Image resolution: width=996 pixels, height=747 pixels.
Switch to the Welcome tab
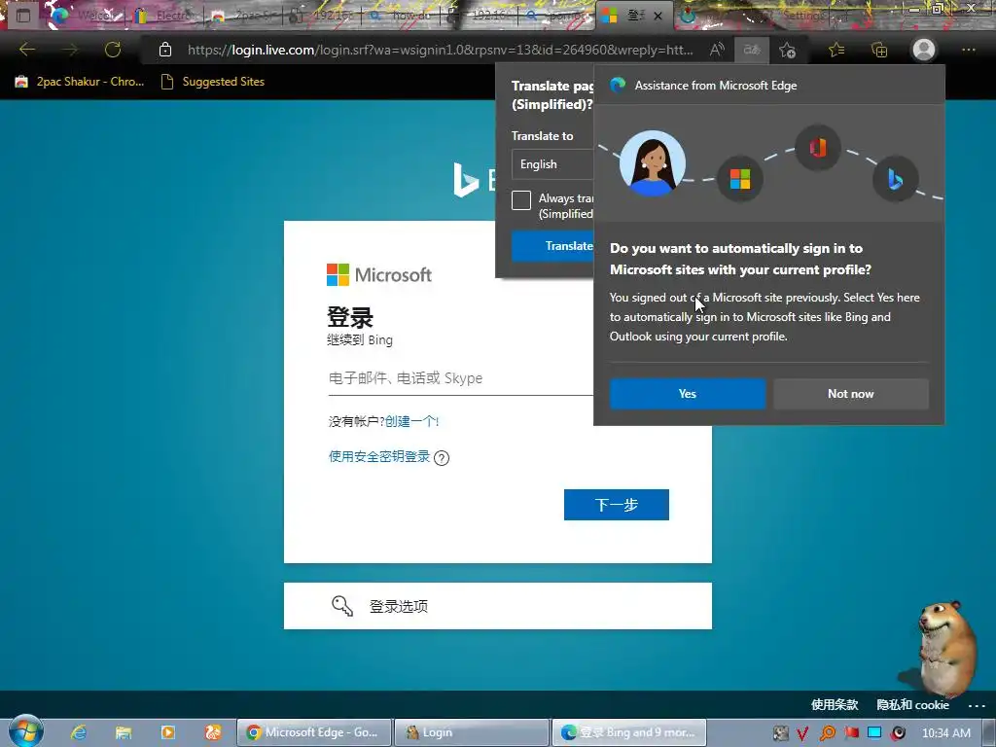(x=88, y=16)
